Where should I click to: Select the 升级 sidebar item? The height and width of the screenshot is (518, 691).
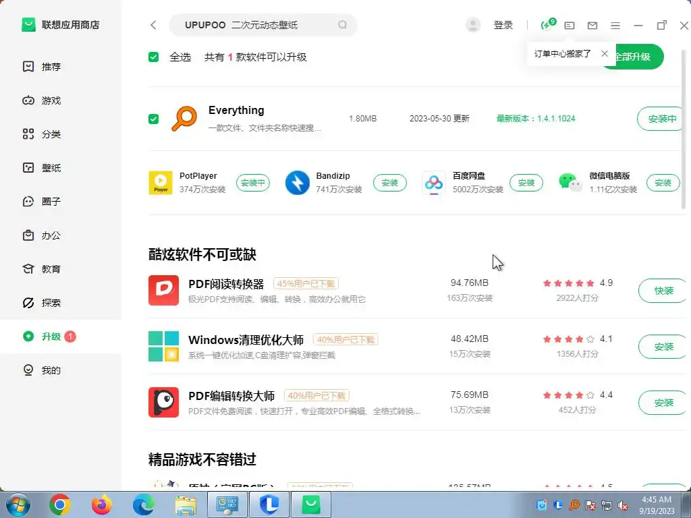[61, 337]
